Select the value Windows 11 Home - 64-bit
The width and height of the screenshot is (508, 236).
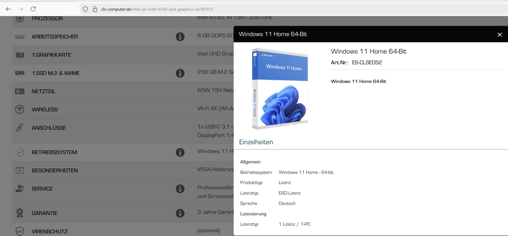click(306, 172)
